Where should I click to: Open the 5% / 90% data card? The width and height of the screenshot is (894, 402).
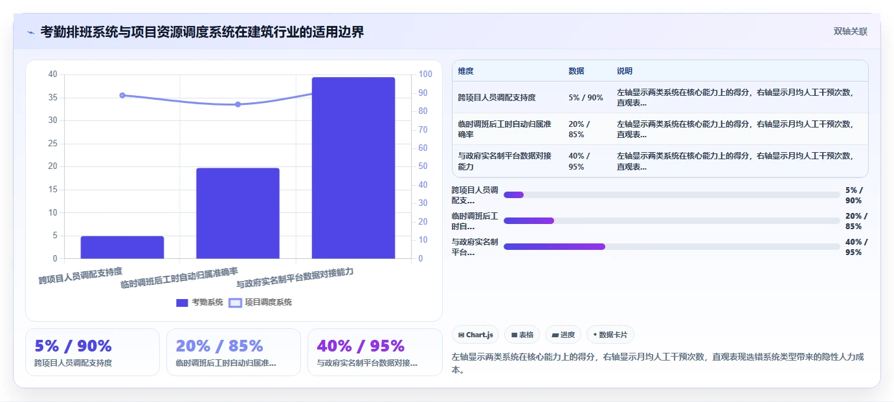pyautogui.click(x=93, y=352)
